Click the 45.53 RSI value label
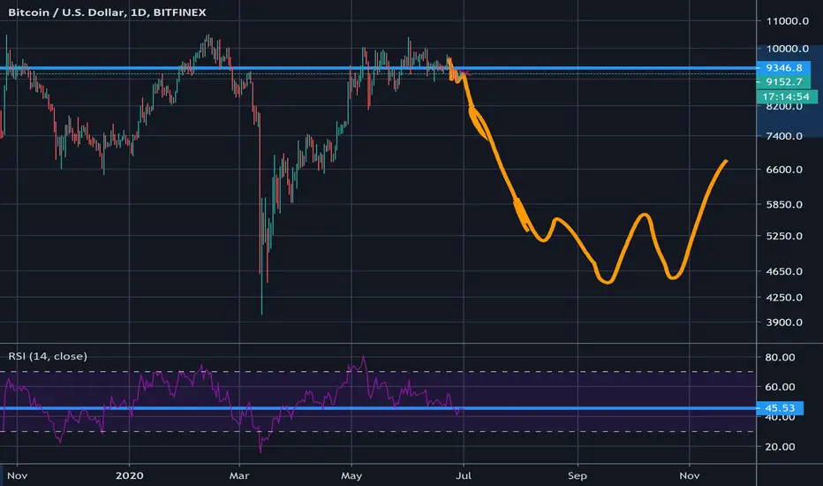The height and width of the screenshot is (486, 823). (x=780, y=408)
